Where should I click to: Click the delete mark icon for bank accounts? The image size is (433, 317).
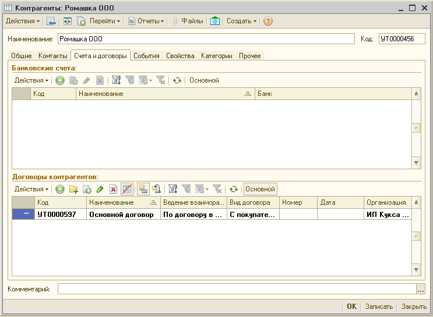point(100,80)
